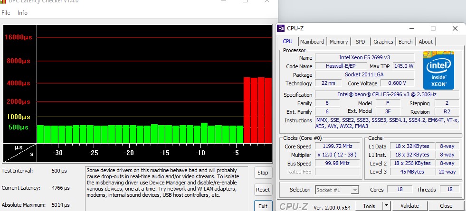Open the SPD tab
The height and width of the screenshot is (211, 466).
tap(360, 42)
